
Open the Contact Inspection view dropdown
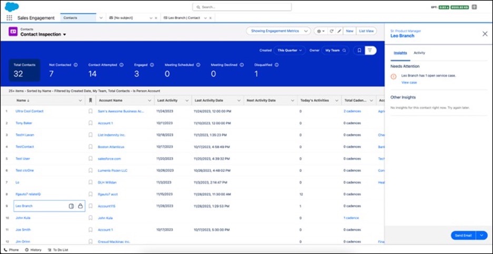point(64,35)
